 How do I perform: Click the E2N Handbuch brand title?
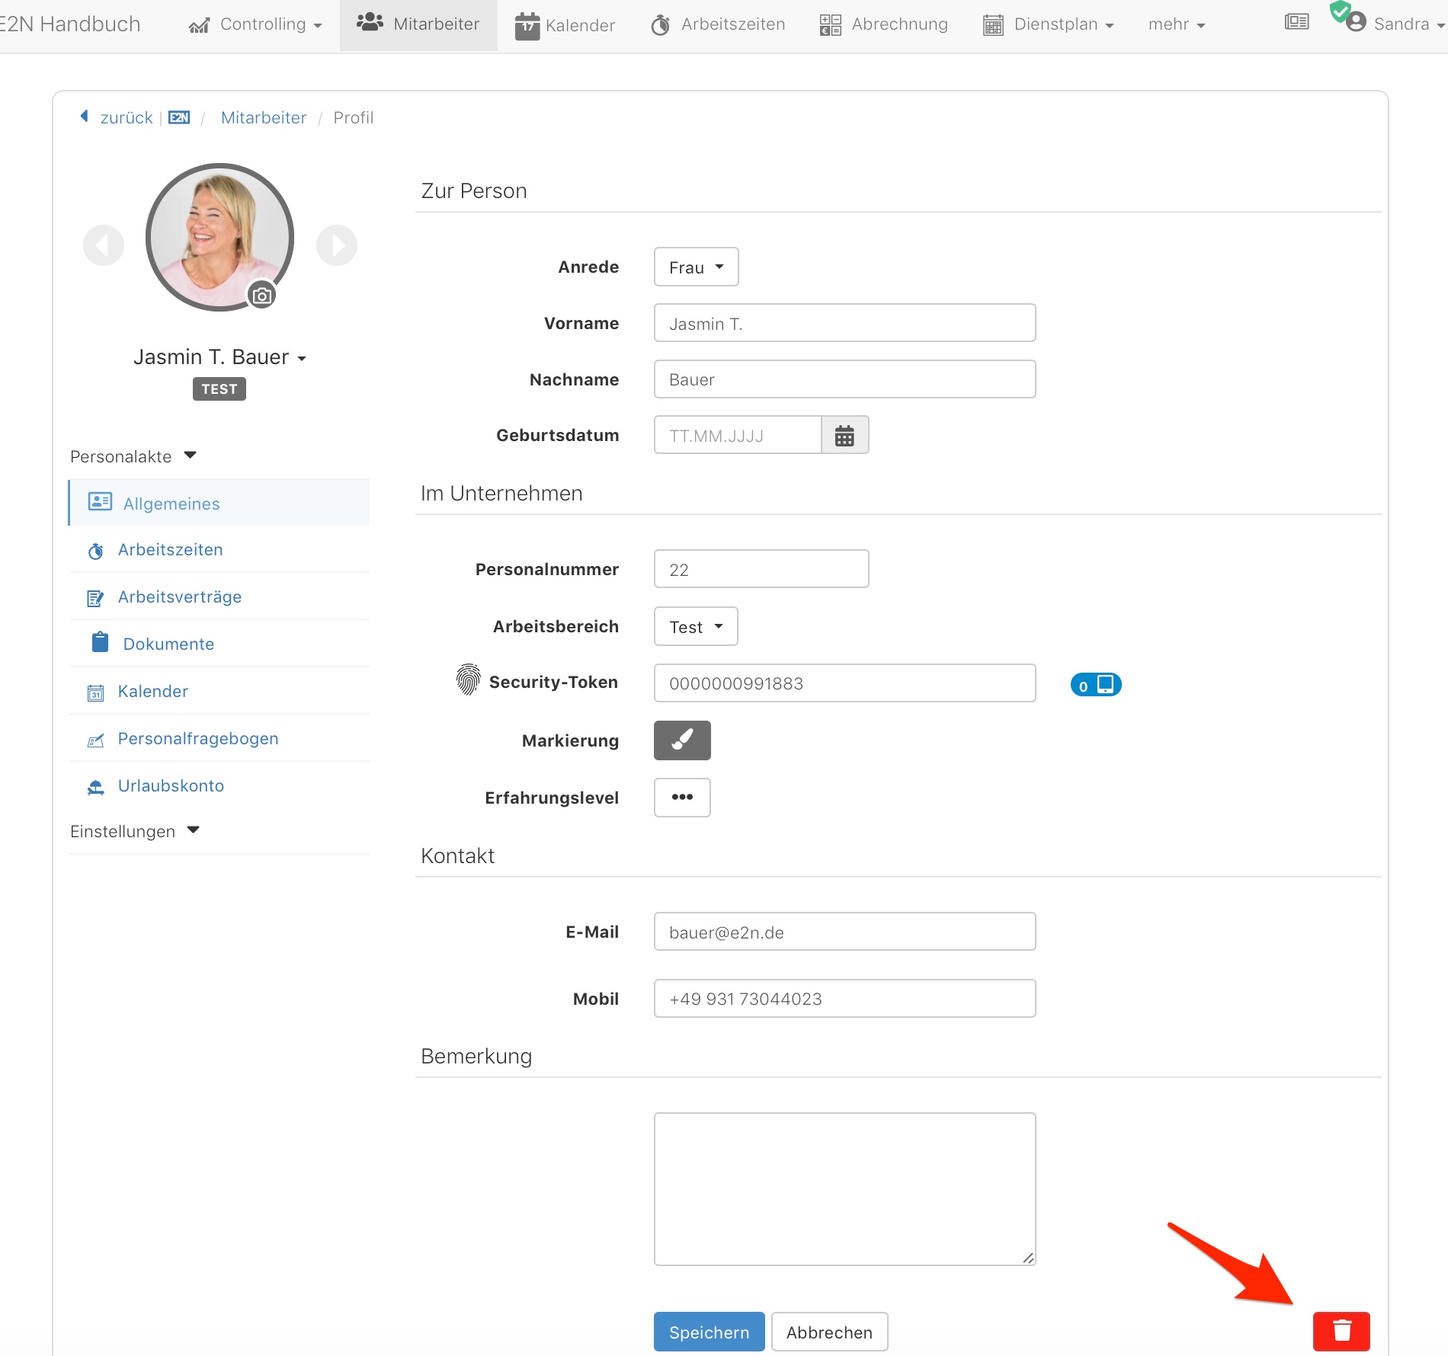(70, 24)
